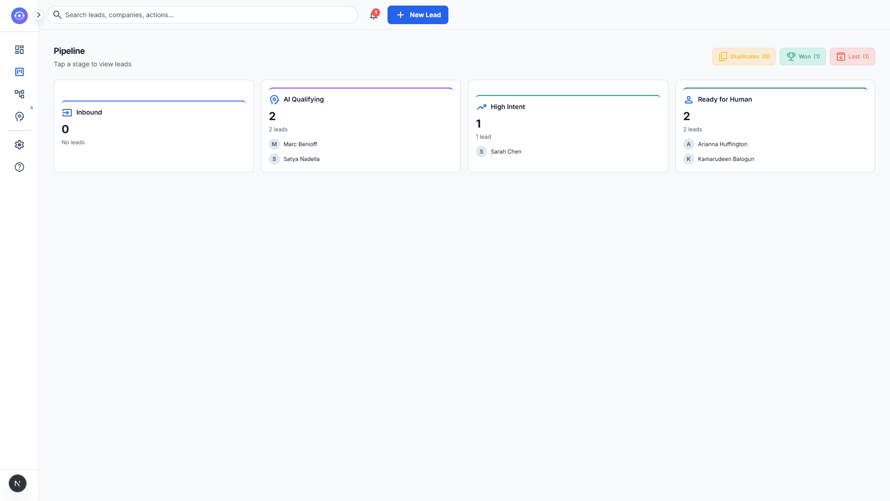Image resolution: width=890 pixels, height=501 pixels.
Task: Click the Inbound arrow icon
Action: point(67,113)
